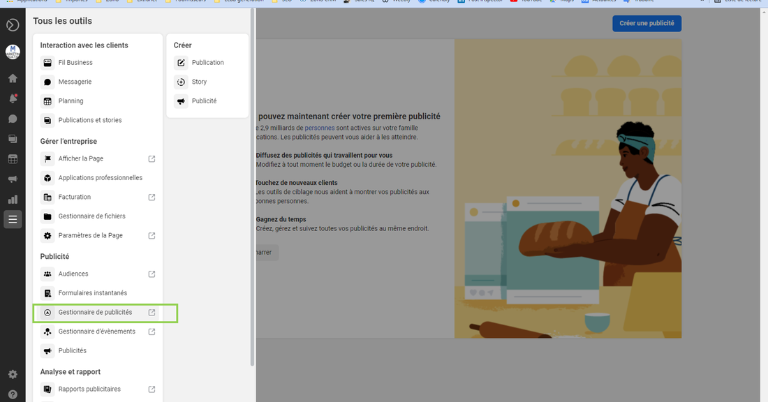Click the Créer une publicité button

click(647, 24)
